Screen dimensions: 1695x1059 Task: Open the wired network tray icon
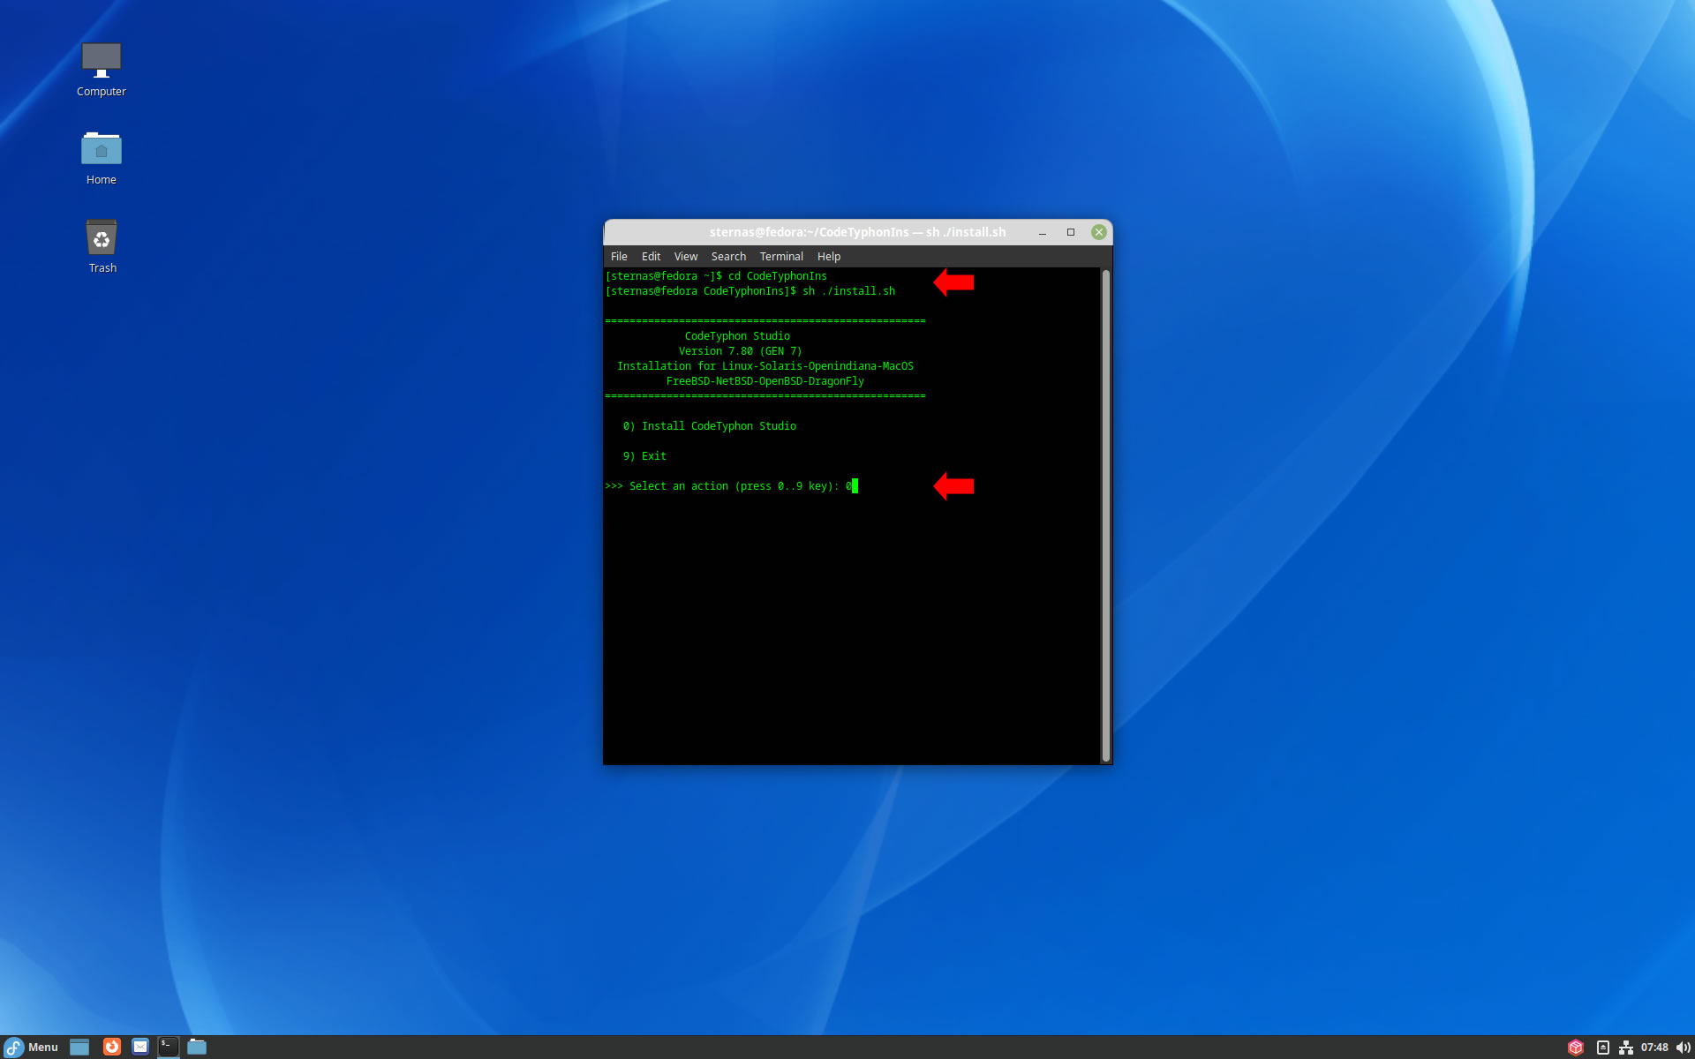(x=1626, y=1048)
